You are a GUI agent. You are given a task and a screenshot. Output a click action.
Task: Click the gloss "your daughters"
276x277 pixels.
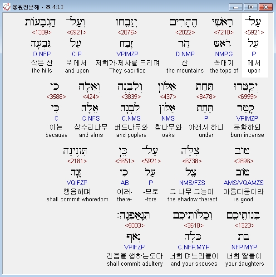pos(245,263)
